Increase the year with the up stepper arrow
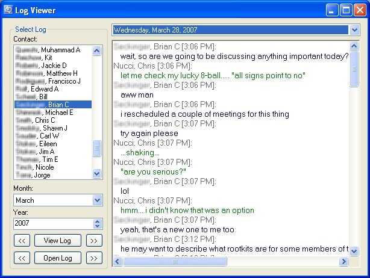Image resolution: width=370 pixels, height=278 pixels. click(98, 221)
